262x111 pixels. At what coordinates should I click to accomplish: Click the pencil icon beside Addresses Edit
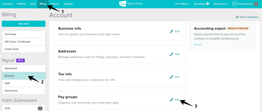pyautogui.click(x=171, y=54)
